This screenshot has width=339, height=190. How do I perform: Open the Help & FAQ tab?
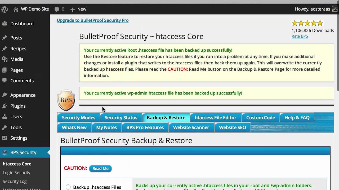coord(297,118)
